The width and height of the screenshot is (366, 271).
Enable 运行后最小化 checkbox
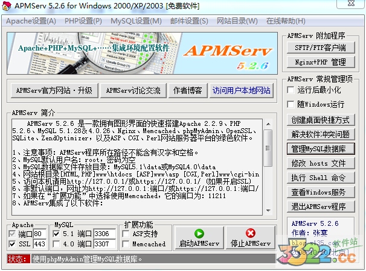291,90
